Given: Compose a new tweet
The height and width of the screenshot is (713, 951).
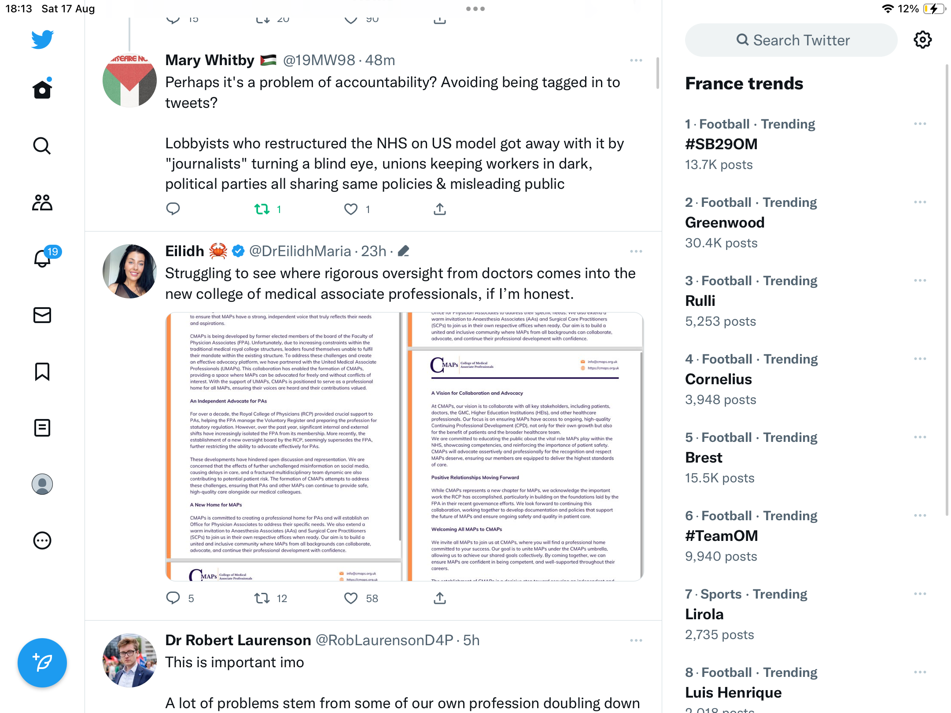Looking at the screenshot, I should (42, 662).
